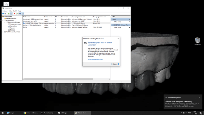This screenshot has height=115, width=204.
Task: Collapse the Printers section in Acties pane
Action: pyautogui.click(x=129, y=19)
